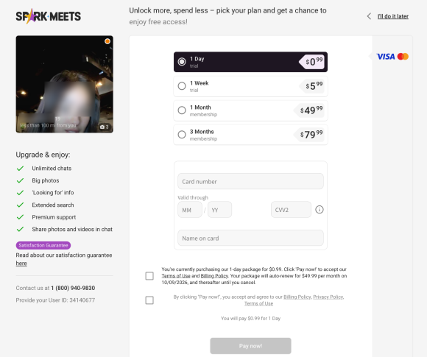
Task: Click the 'Big photos' benefit text
Action: click(46, 180)
